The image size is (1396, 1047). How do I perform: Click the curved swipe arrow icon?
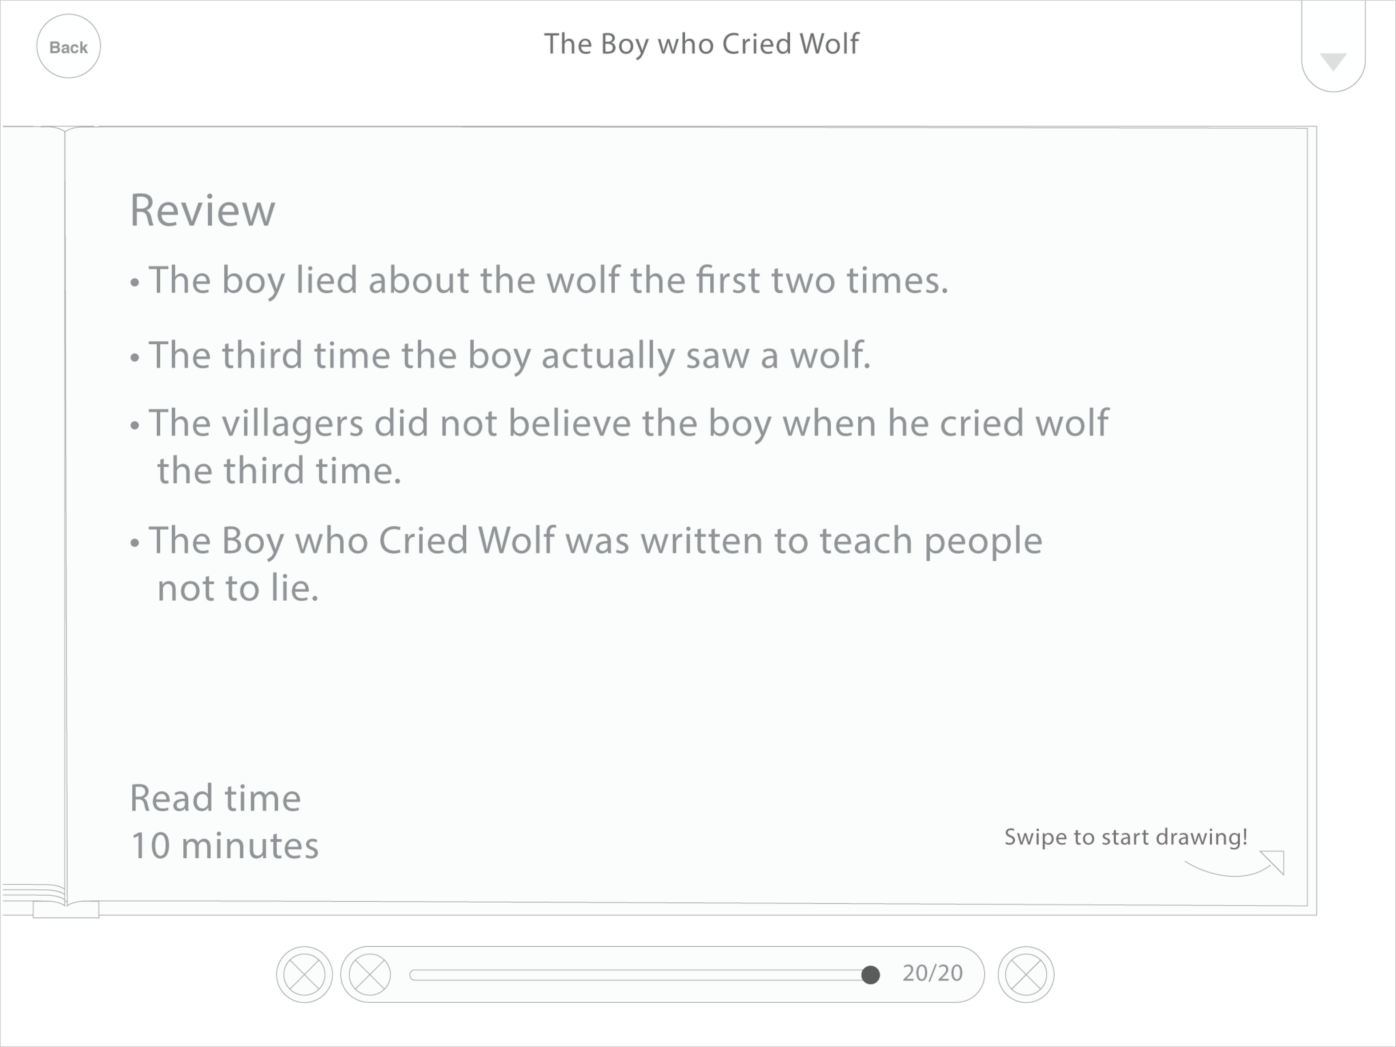click(x=1235, y=864)
